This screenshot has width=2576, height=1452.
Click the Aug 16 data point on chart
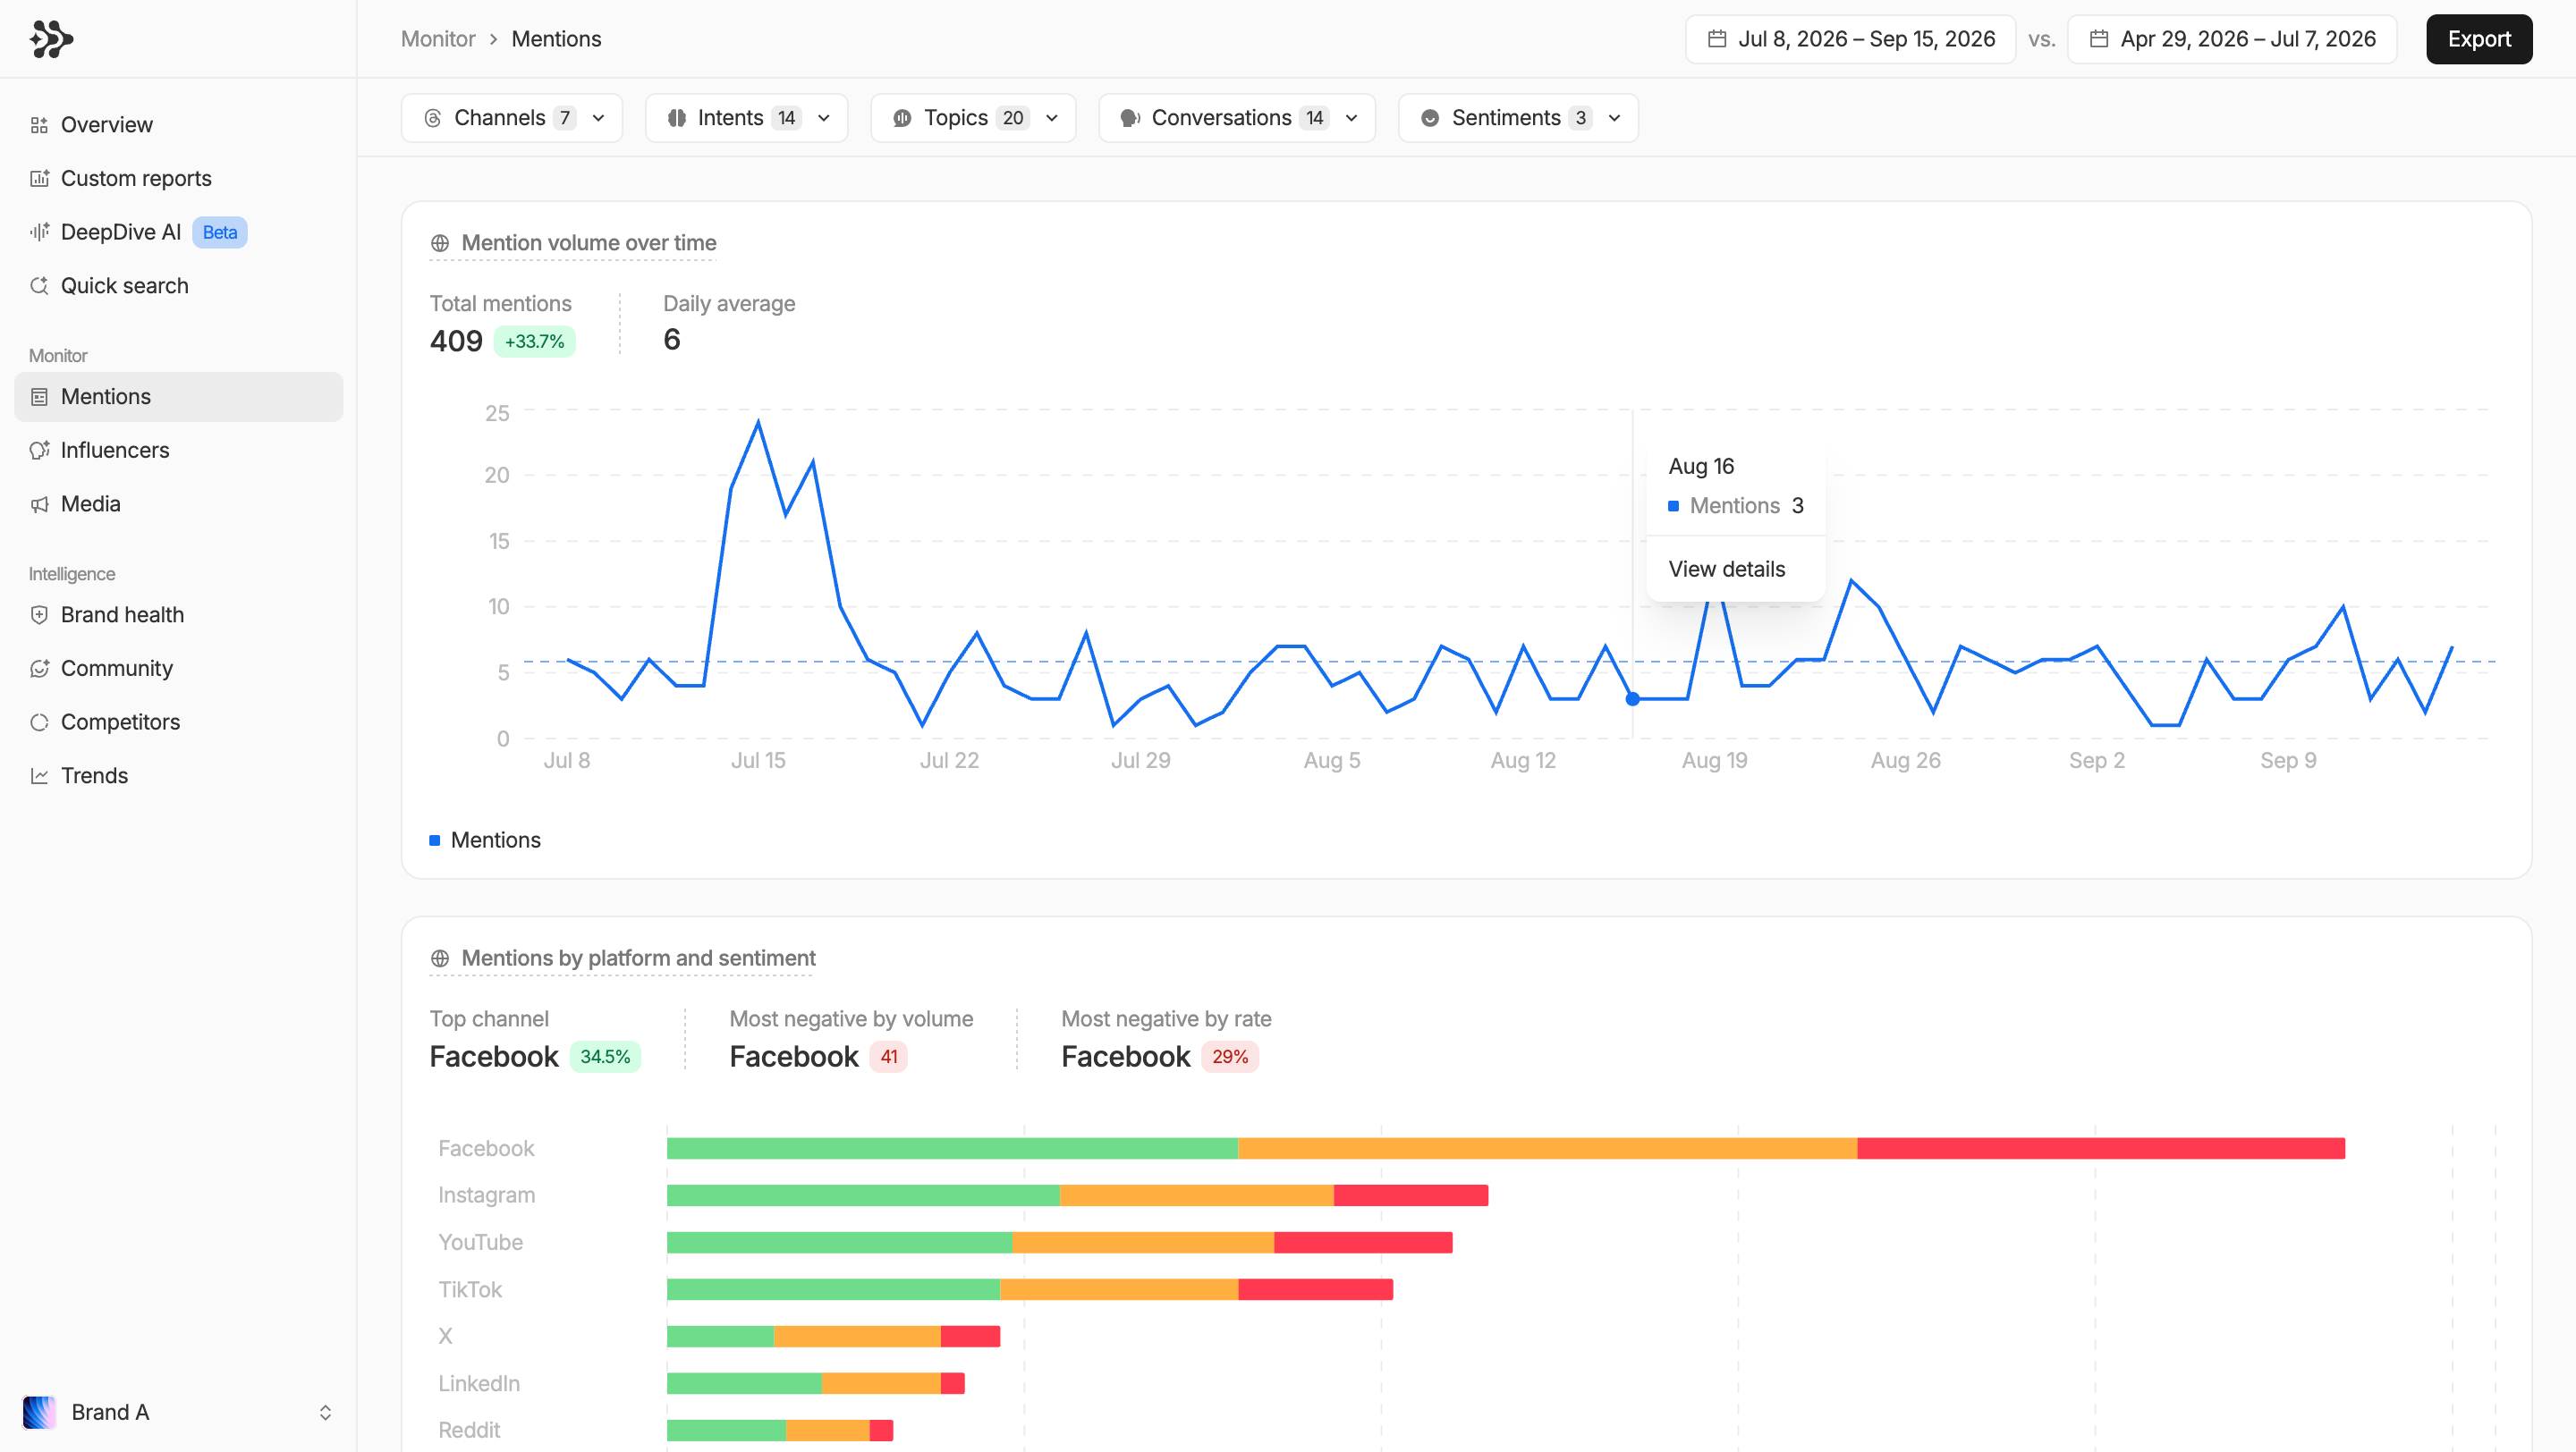tap(1633, 698)
